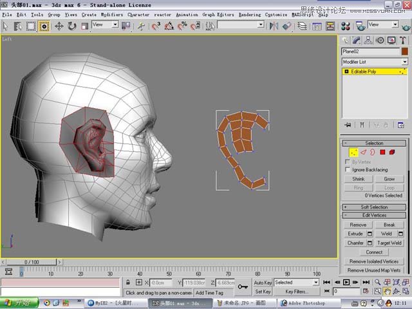Choose Polygon sub-object selection mode
This screenshot has width=412, height=309.
click(x=382, y=152)
